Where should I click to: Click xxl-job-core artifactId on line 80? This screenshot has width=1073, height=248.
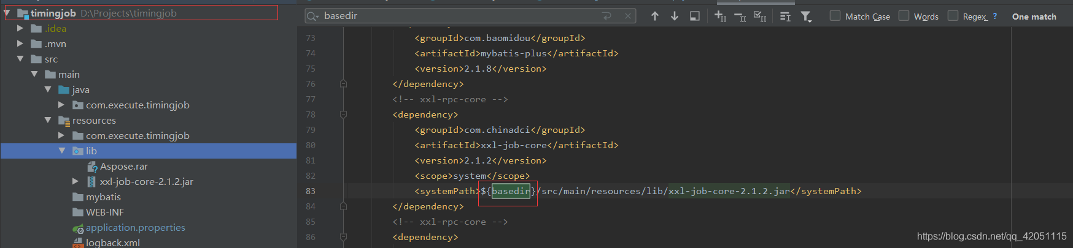coord(513,145)
